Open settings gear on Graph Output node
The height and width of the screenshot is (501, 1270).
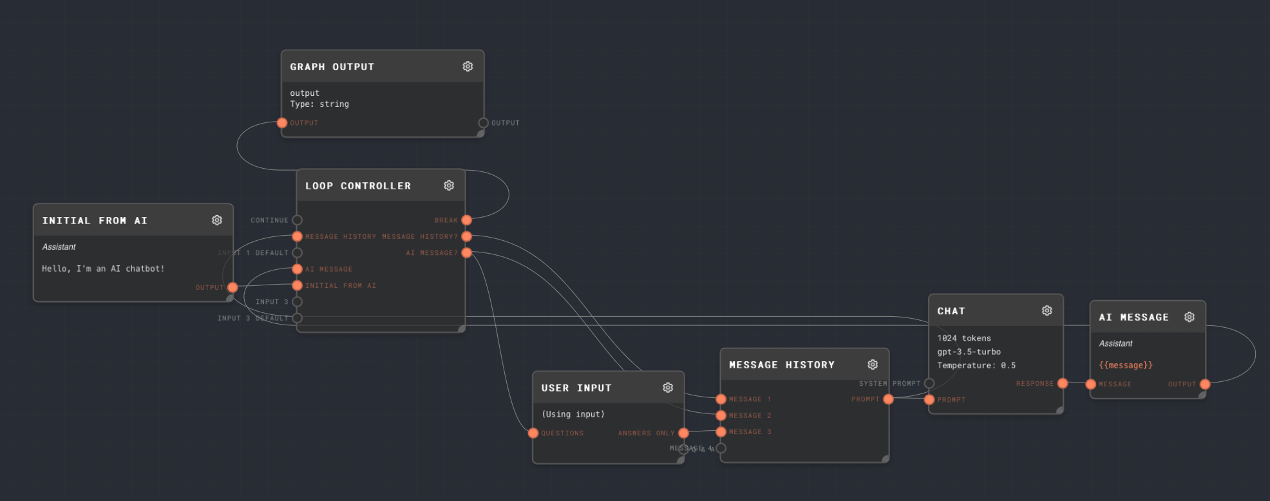click(x=468, y=66)
